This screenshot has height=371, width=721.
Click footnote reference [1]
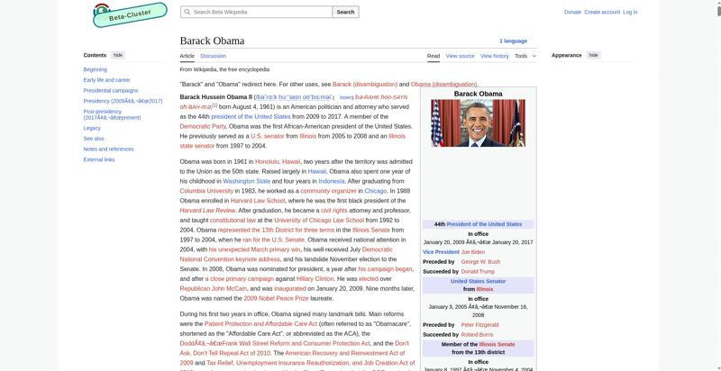point(214,105)
